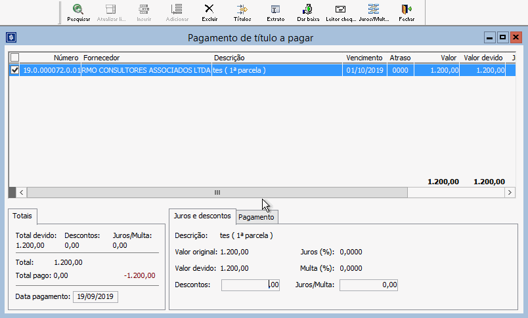The height and width of the screenshot is (318, 528).
Task: Open the Títulos toolbar icon
Action: click(242, 12)
